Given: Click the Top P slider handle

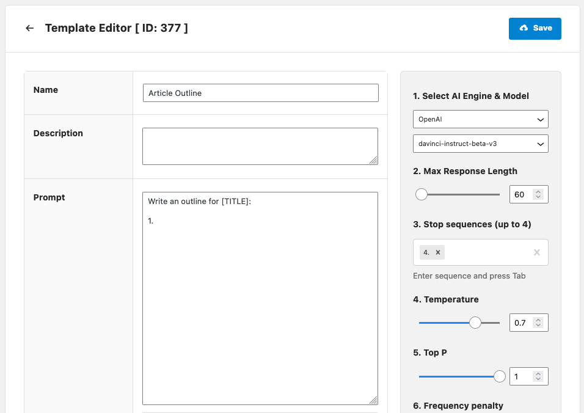Looking at the screenshot, I should pyautogui.click(x=499, y=376).
